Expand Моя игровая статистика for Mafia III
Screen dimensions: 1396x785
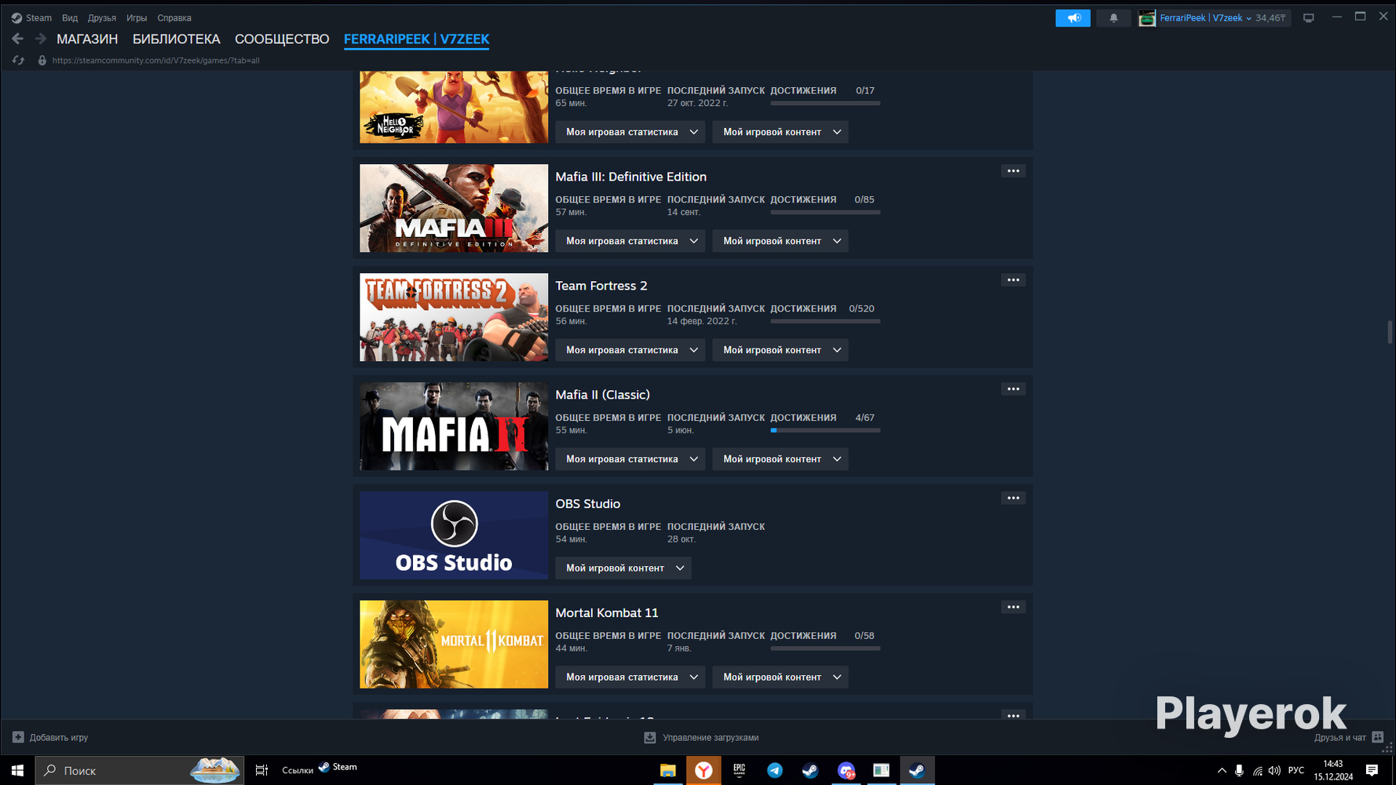point(630,241)
